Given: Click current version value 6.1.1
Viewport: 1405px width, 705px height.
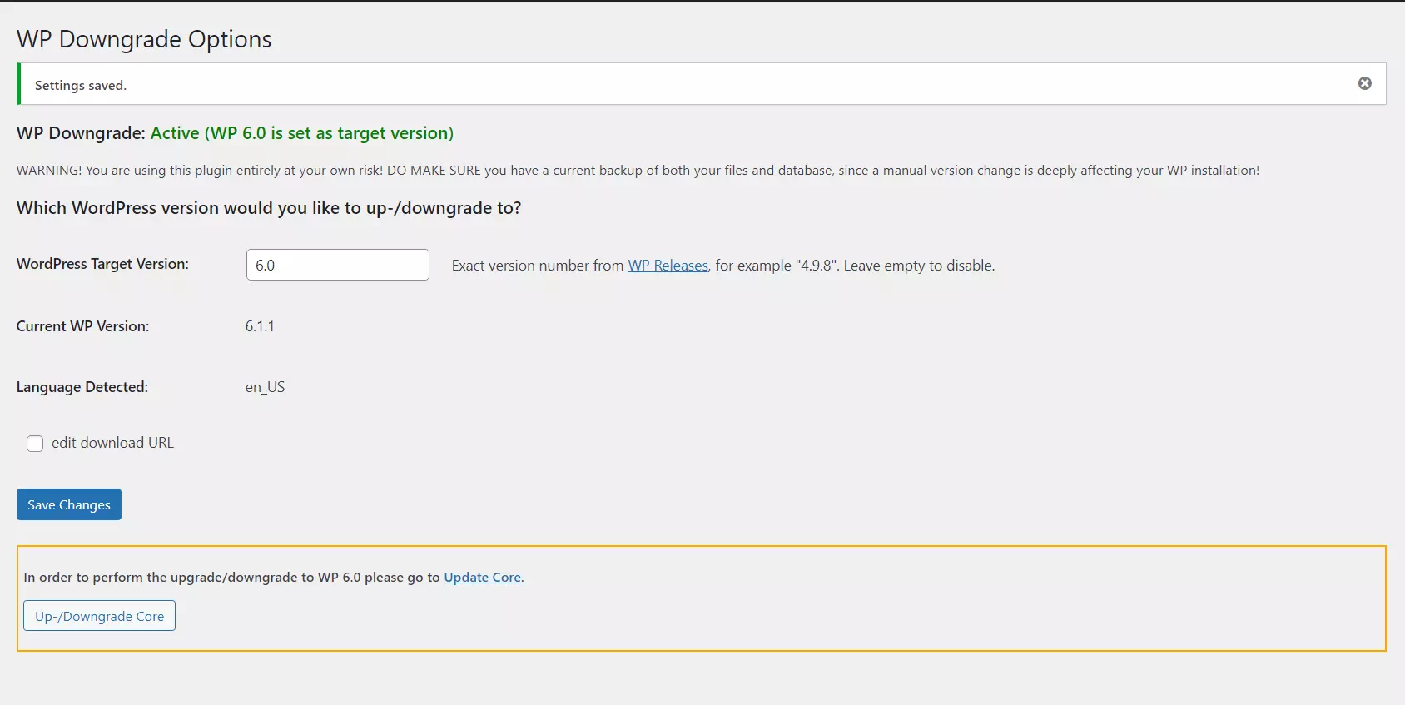Looking at the screenshot, I should 260,326.
